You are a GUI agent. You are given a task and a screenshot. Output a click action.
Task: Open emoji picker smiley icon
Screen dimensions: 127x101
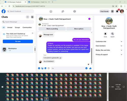86,68
